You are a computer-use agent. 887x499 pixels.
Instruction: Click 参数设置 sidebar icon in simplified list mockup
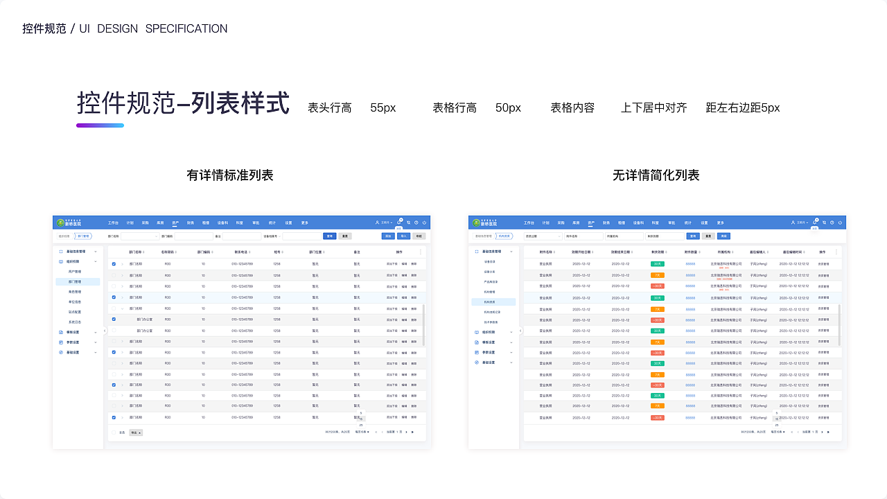(x=476, y=353)
